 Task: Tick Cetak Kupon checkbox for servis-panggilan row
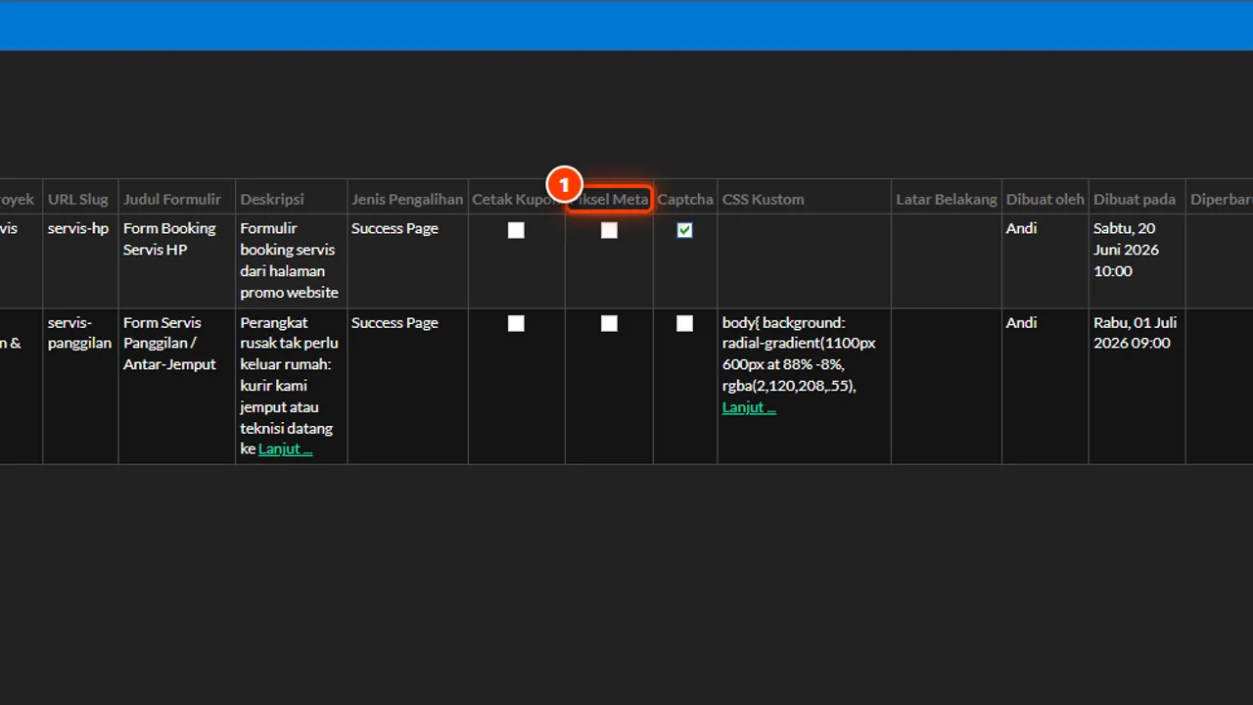tap(516, 323)
